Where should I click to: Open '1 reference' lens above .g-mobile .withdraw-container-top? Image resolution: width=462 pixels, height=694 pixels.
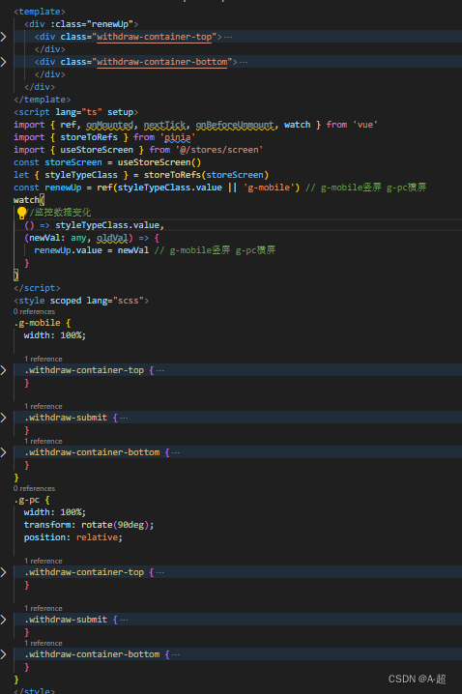tap(43, 359)
